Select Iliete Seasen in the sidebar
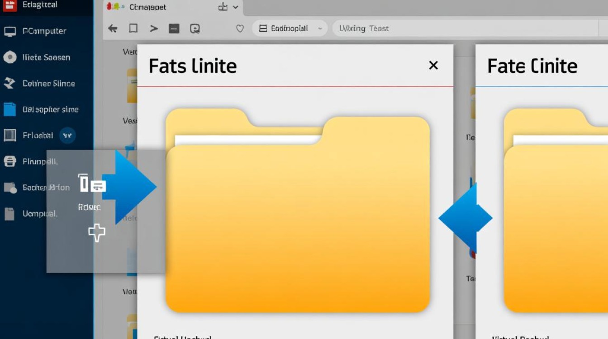 coord(46,57)
